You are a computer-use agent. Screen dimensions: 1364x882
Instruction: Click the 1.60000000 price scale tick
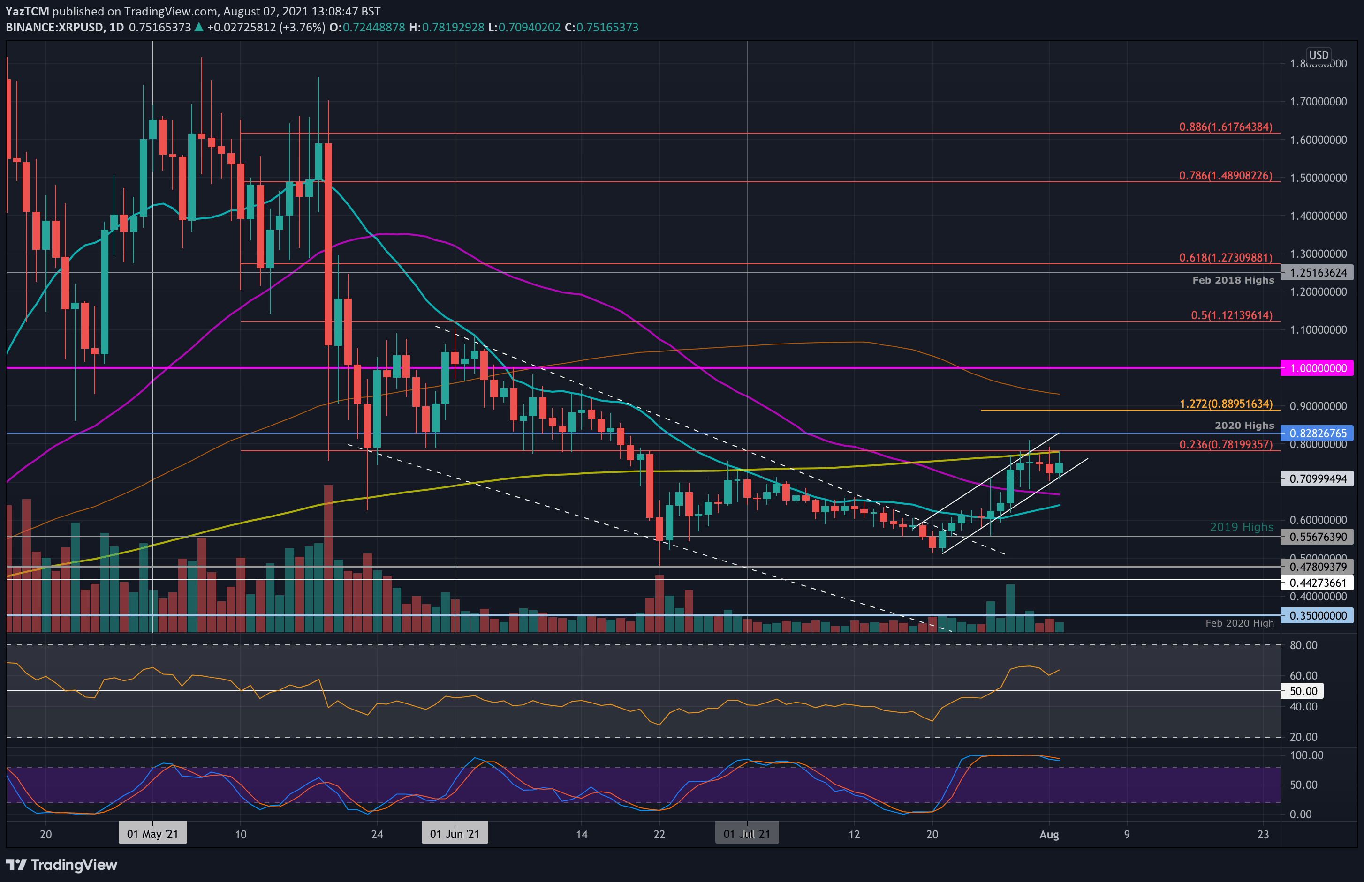pyautogui.click(x=1318, y=140)
